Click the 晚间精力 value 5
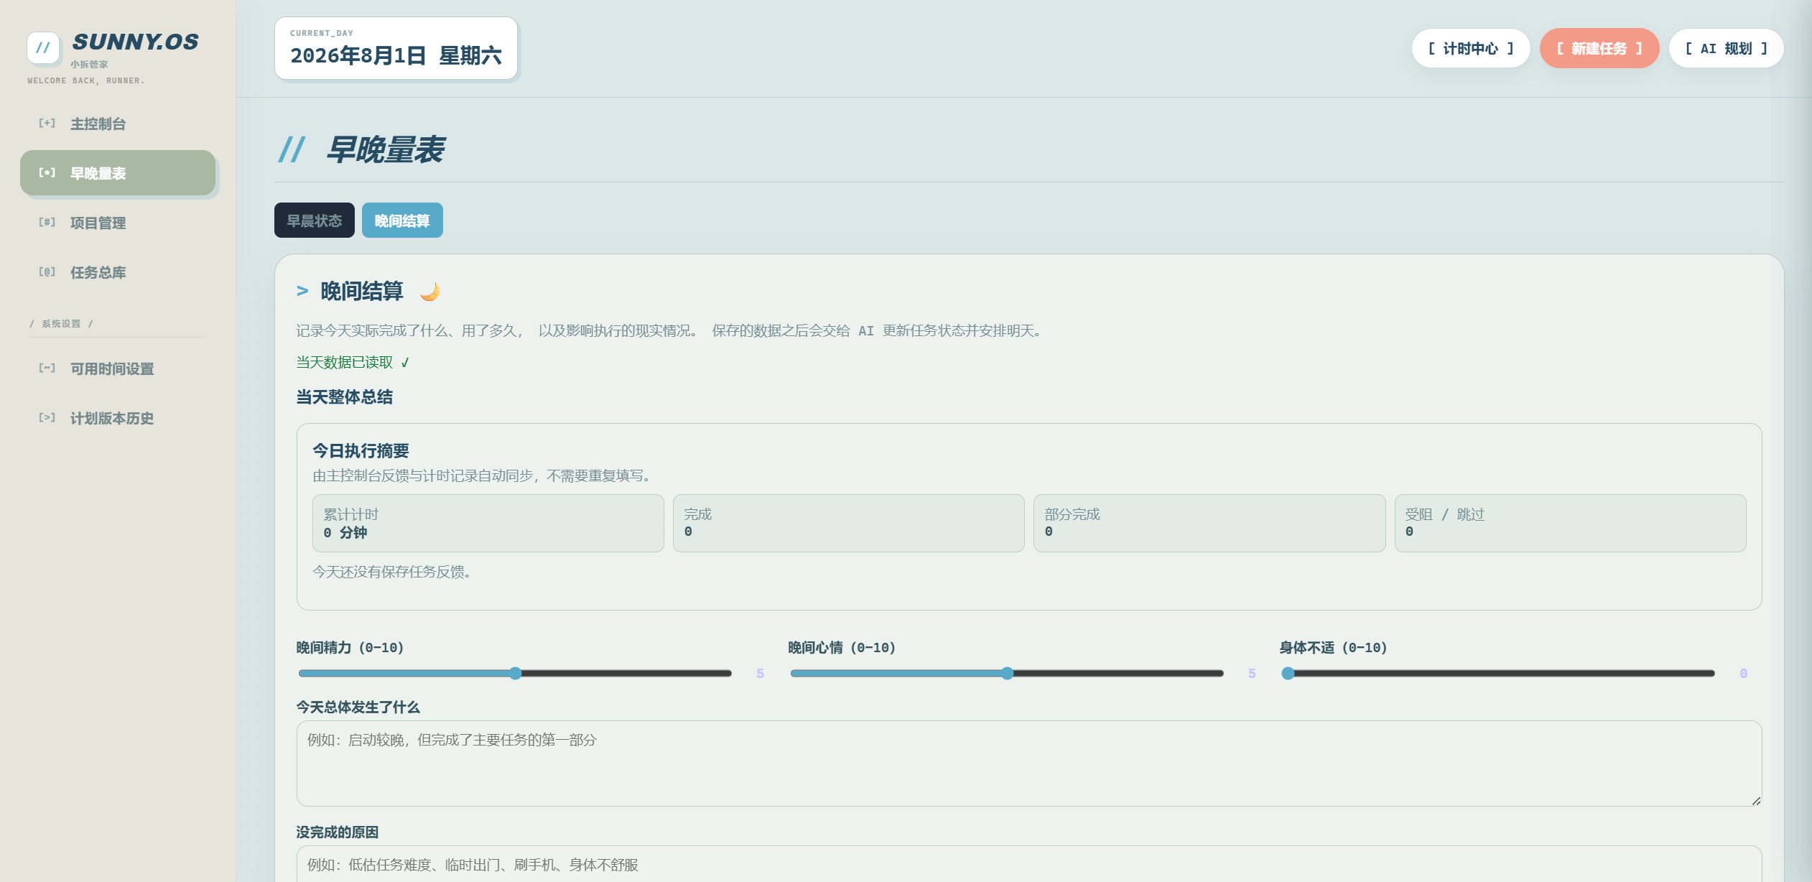1812x882 pixels. [760, 674]
